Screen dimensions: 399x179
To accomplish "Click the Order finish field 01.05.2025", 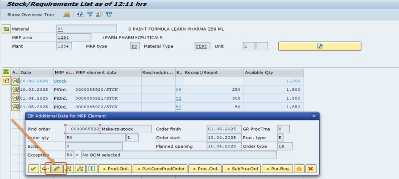I will (224, 129).
